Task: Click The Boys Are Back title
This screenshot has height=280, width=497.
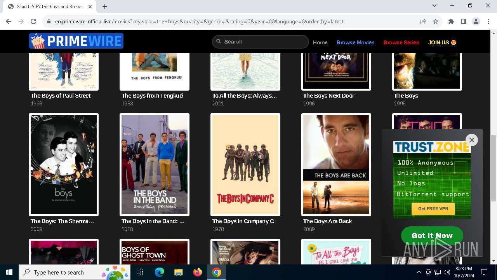Action: click(x=328, y=221)
